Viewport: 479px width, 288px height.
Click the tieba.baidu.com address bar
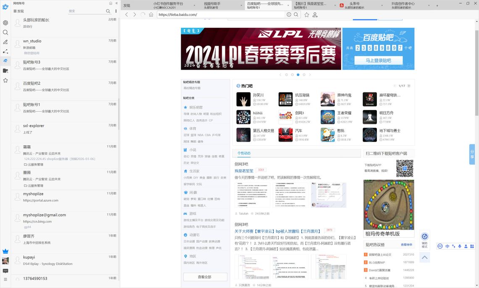pos(221,14)
